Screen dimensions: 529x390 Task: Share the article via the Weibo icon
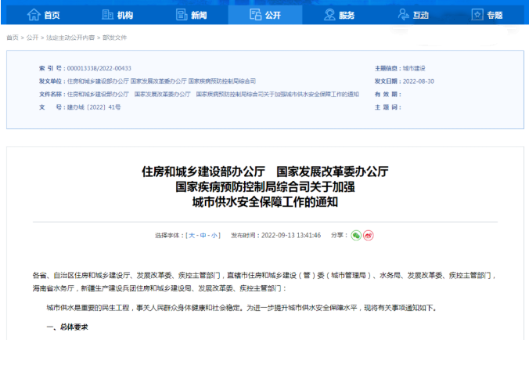368,235
